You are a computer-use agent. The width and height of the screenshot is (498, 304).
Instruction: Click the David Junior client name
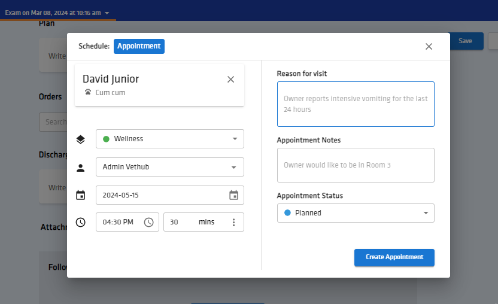[x=111, y=79]
